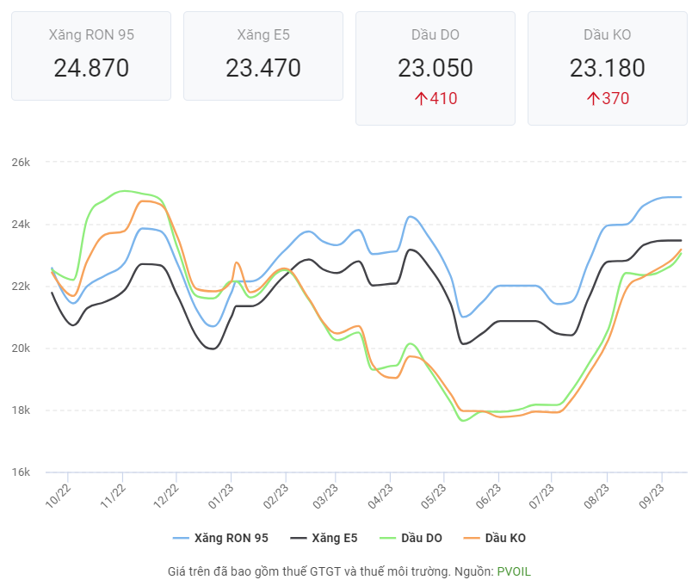Click the Dầu DO card heading
The width and height of the screenshot is (698, 580).
coord(435,34)
